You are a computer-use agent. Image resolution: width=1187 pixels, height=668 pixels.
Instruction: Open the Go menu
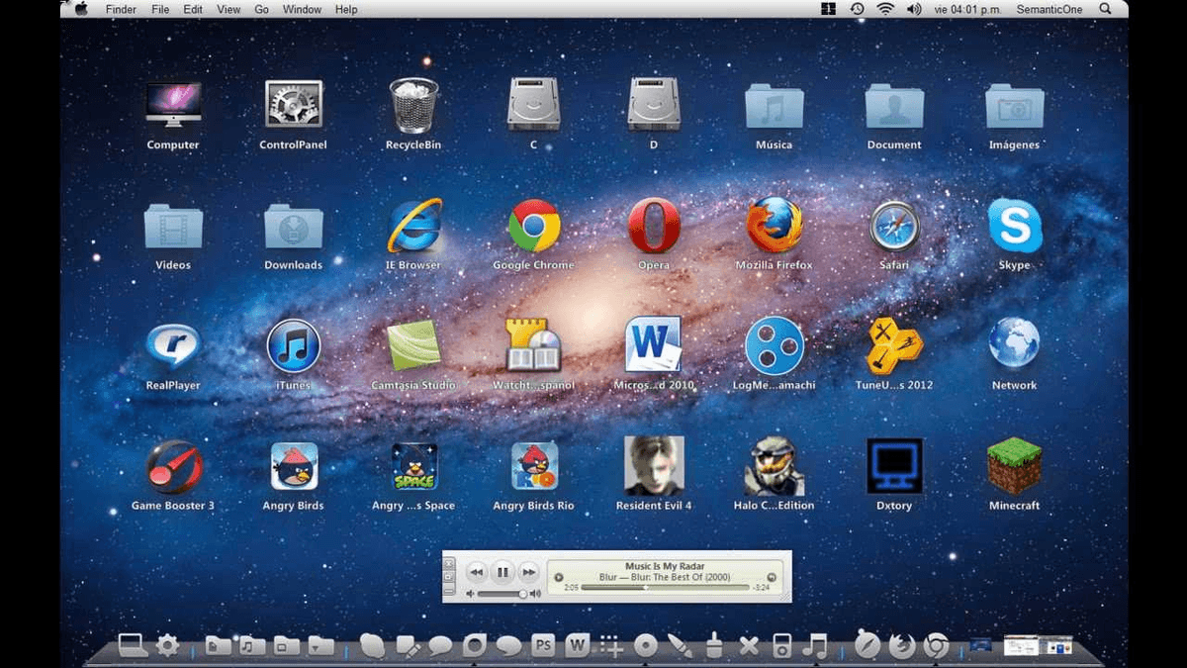point(261,9)
